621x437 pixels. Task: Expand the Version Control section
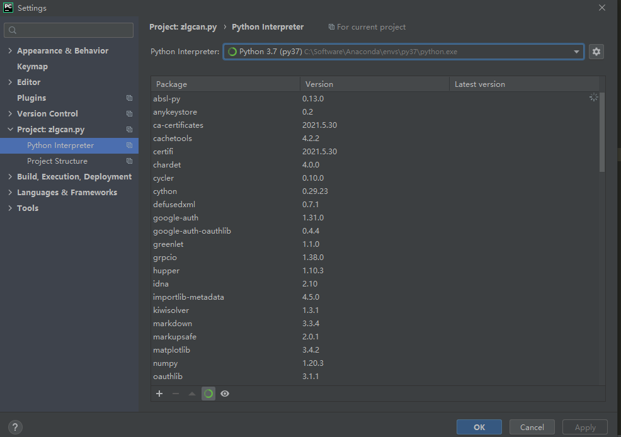tap(10, 113)
